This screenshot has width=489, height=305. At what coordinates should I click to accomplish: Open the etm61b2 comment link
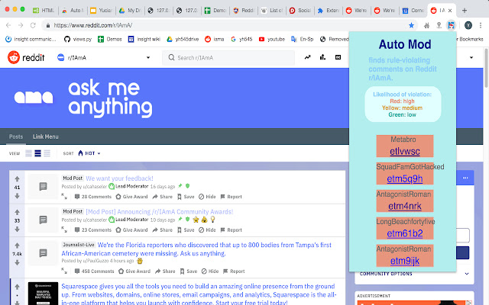[x=405, y=233]
